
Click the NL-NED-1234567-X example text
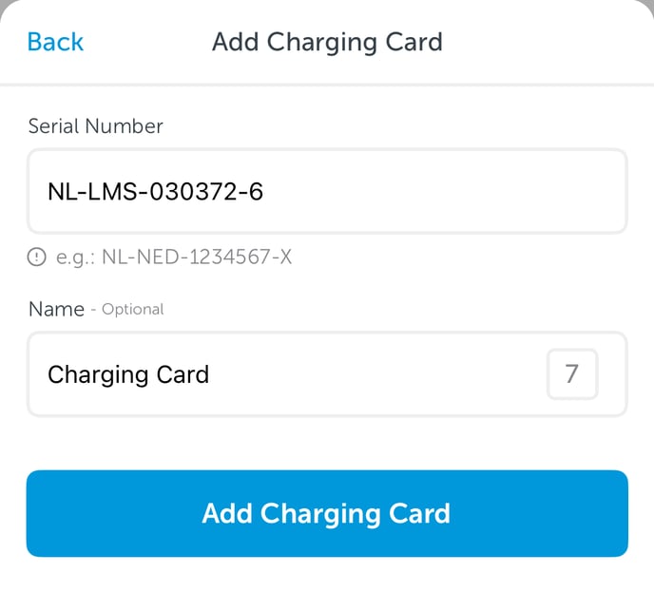[197, 257]
